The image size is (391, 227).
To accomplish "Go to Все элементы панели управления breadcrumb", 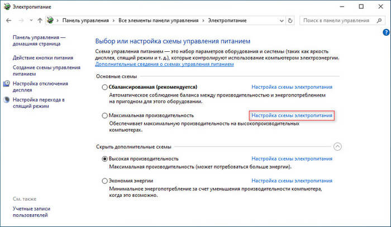I will click(x=158, y=21).
